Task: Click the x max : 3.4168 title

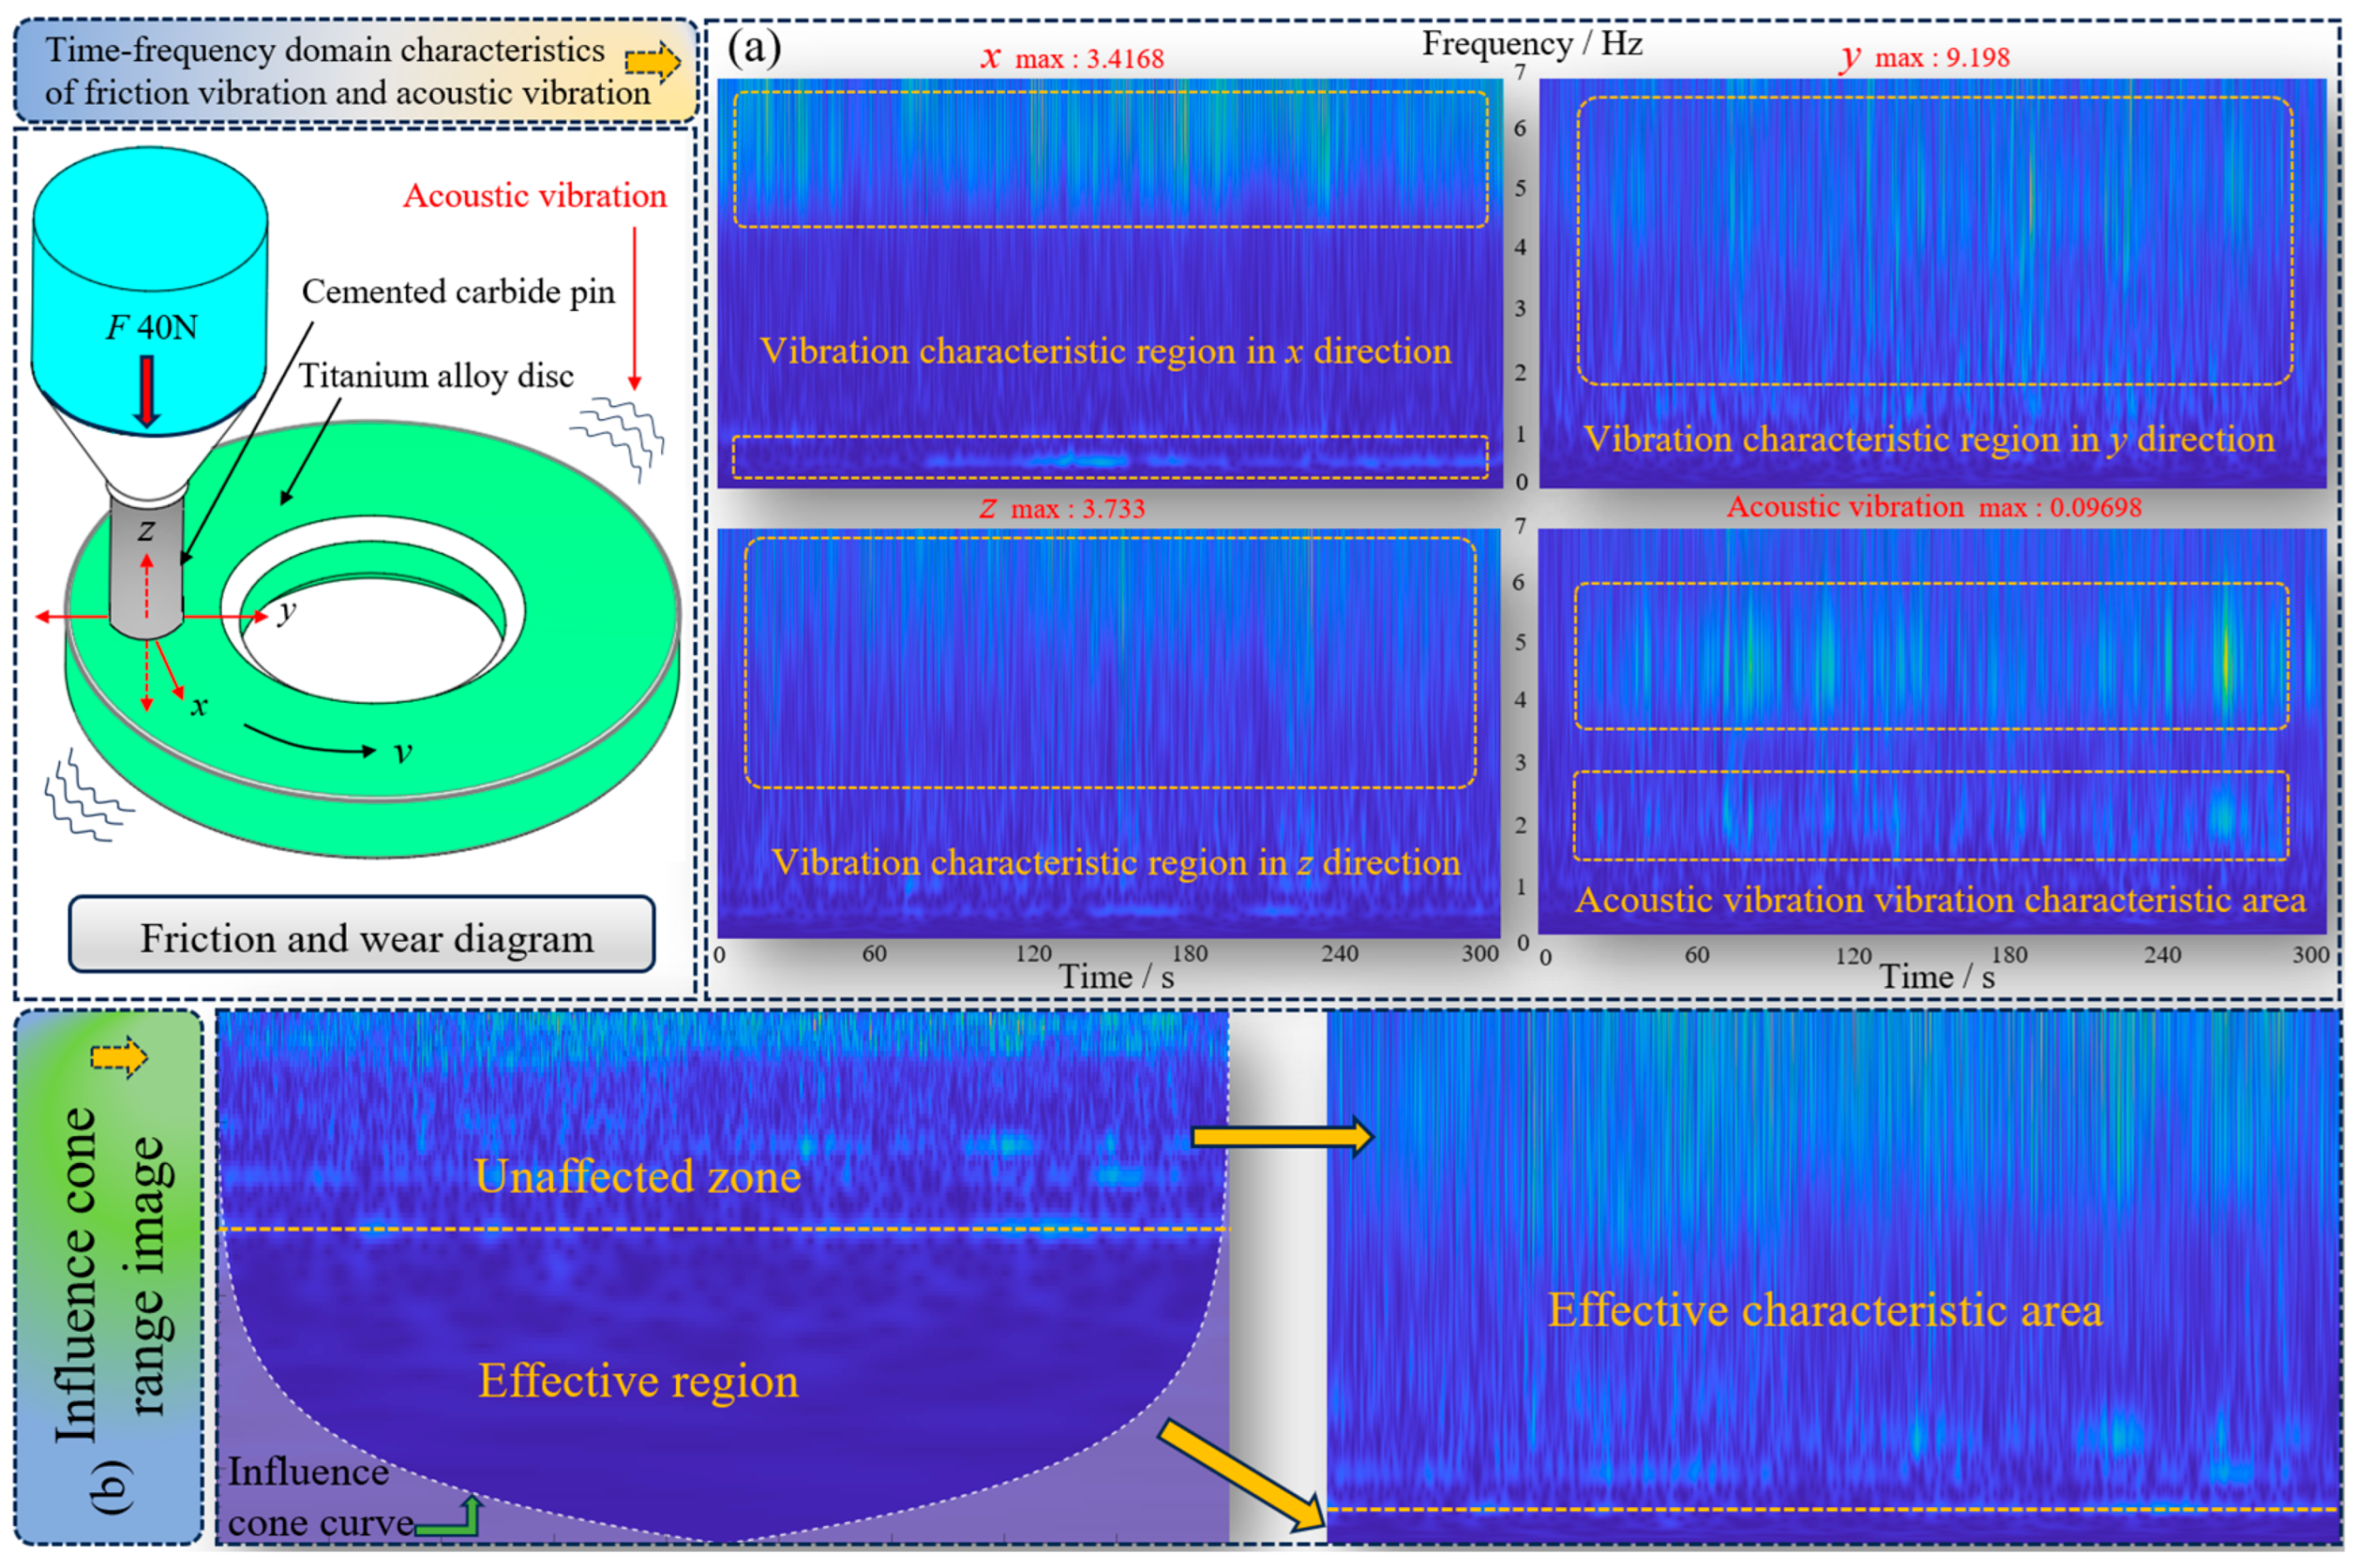Action: [x=1071, y=58]
